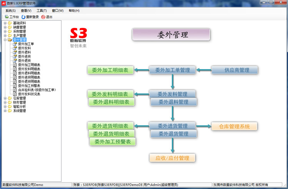Click the 委外退货管理 flowchart button
288x189 pixels.
point(174,134)
